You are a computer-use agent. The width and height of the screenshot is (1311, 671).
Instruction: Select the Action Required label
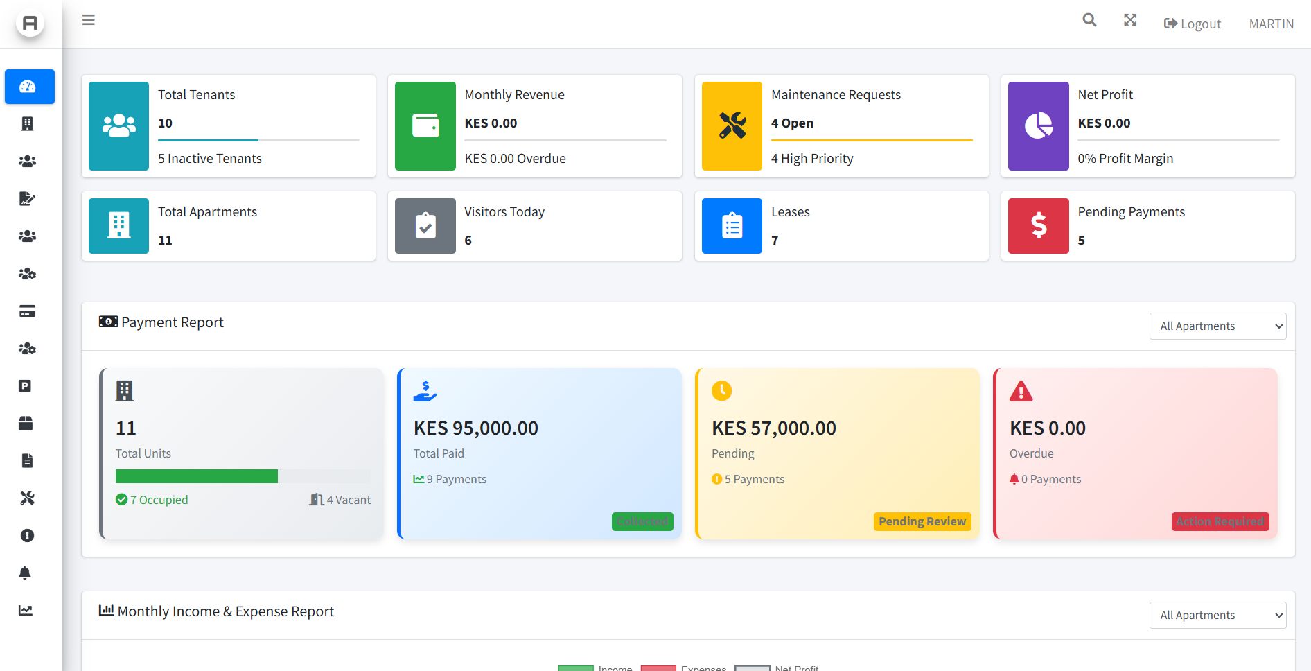click(1220, 521)
